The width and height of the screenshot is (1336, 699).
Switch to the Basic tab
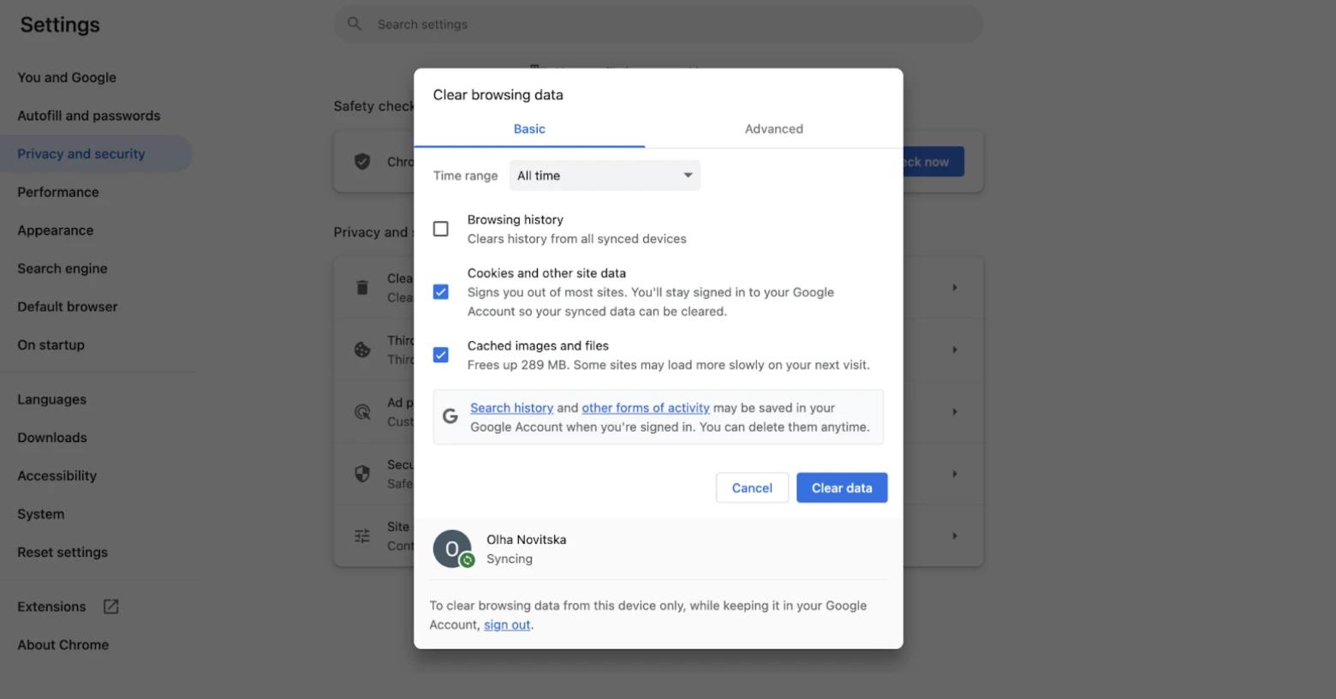click(529, 128)
